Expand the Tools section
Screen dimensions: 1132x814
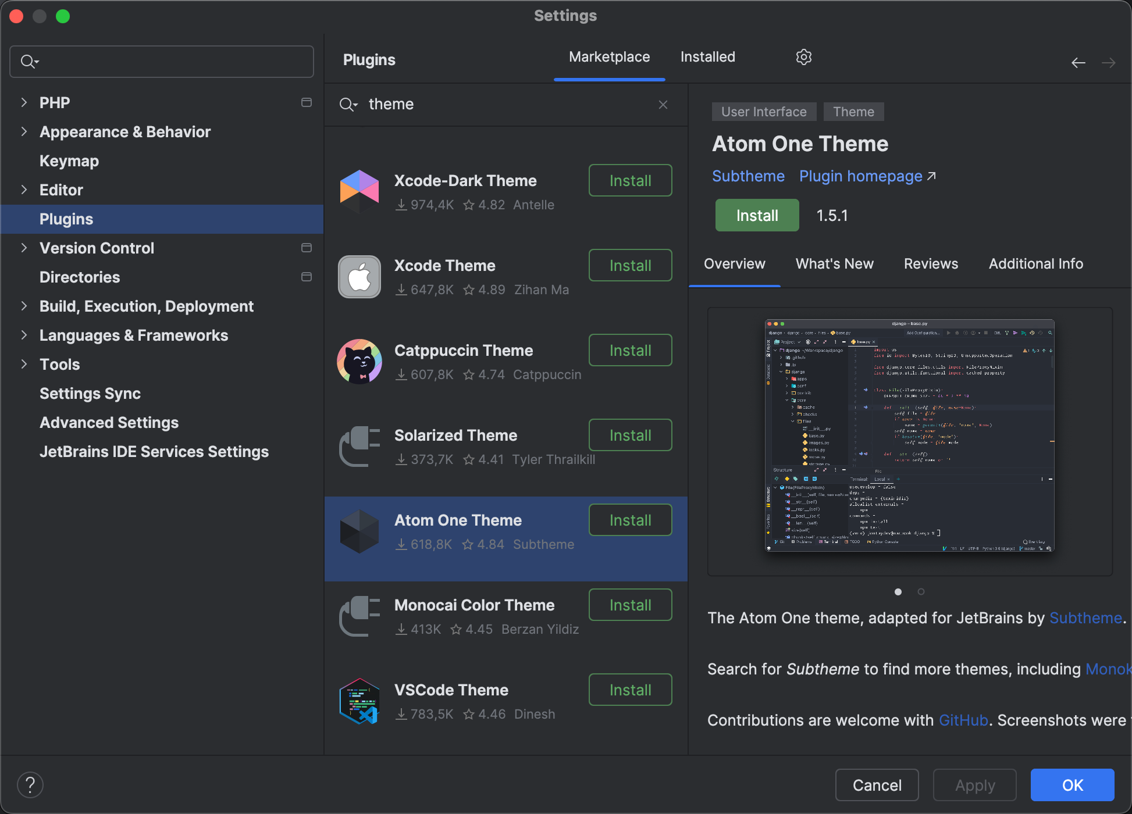pos(24,364)
